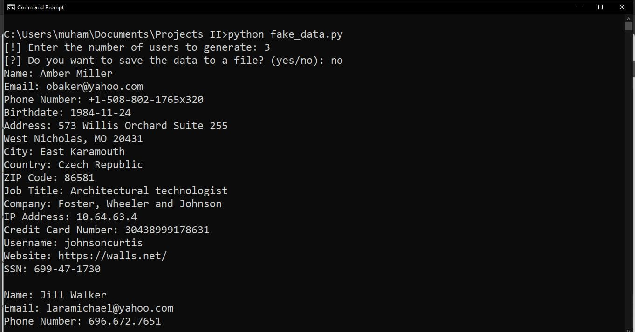The width and height of the screenshot is (635, 332).
Task: Click the Command Prompt title text
Action: click(41, 7)
